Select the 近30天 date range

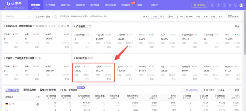click(x=189, y=17)
